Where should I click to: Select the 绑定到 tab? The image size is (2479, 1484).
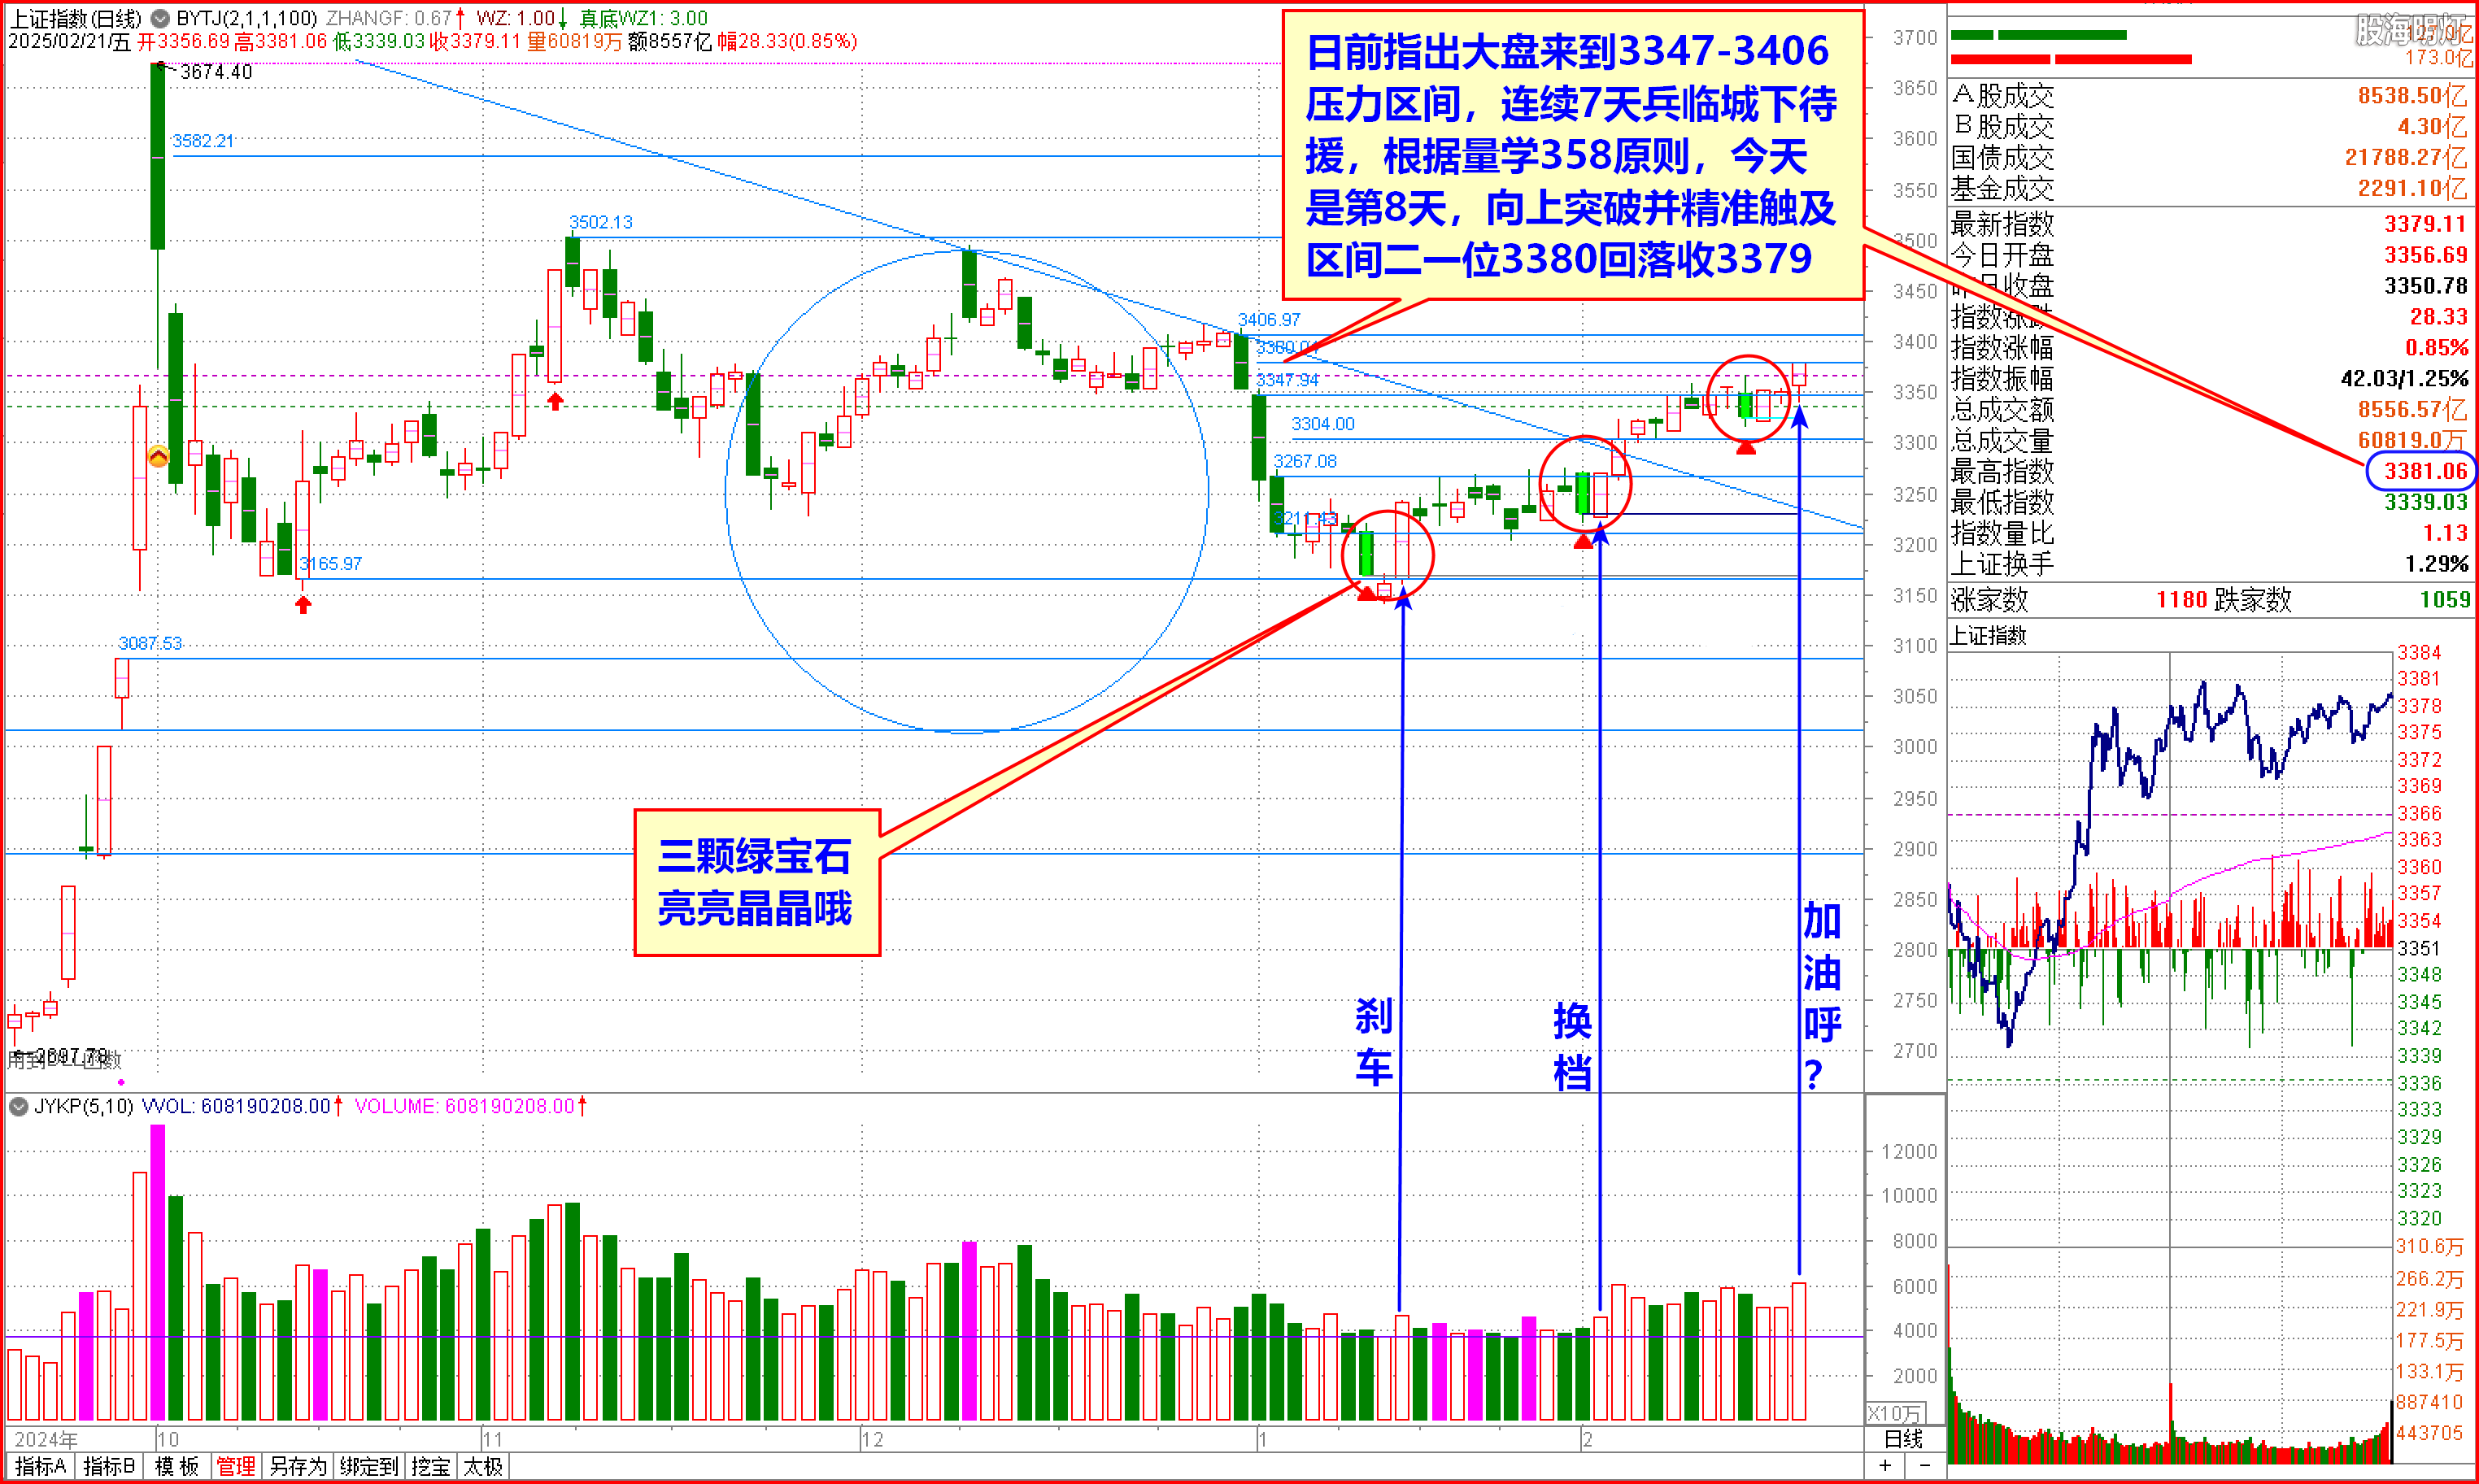[369, 1467]
